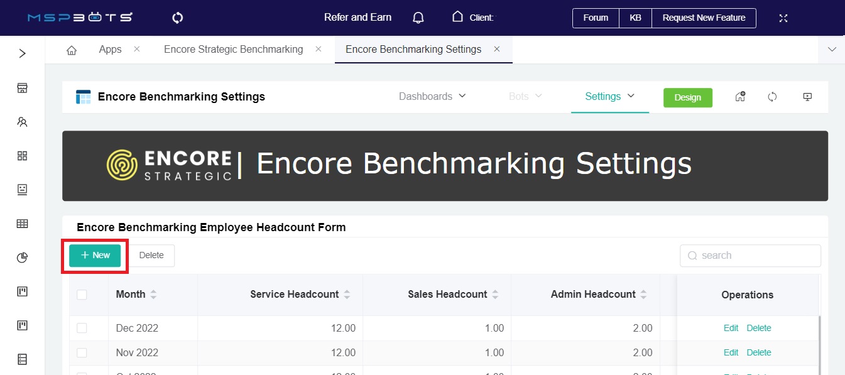Open the KB button
The image size is (845, 375).
pos(635,18)
